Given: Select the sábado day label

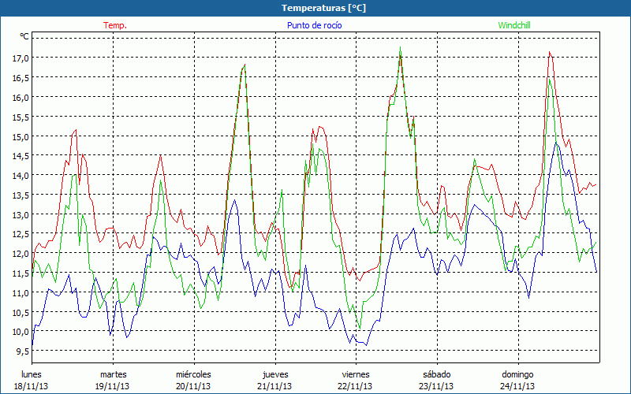Looking at the screenshot, I should point(436,374).
